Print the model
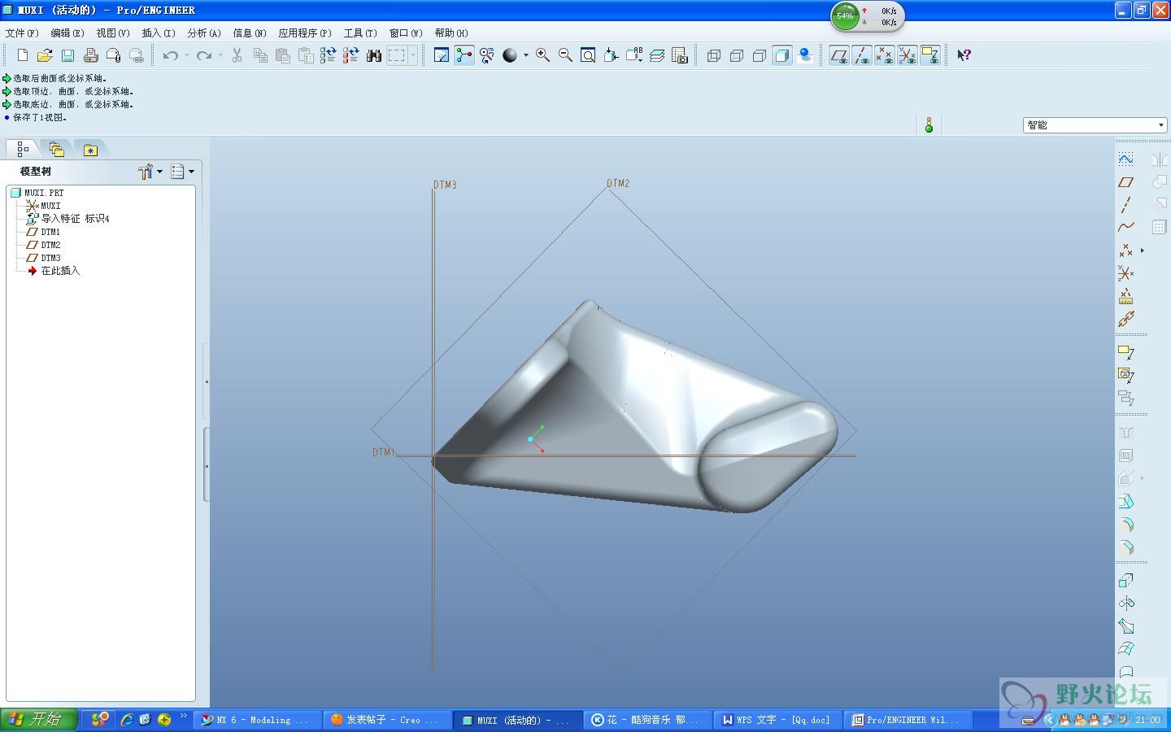Screen dimensions: 1171x732 (x=90, y=55)
